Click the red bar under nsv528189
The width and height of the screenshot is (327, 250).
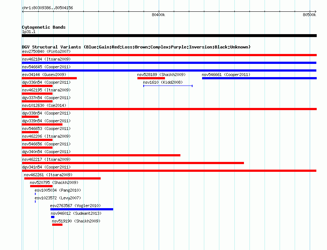tap(151, 78)
